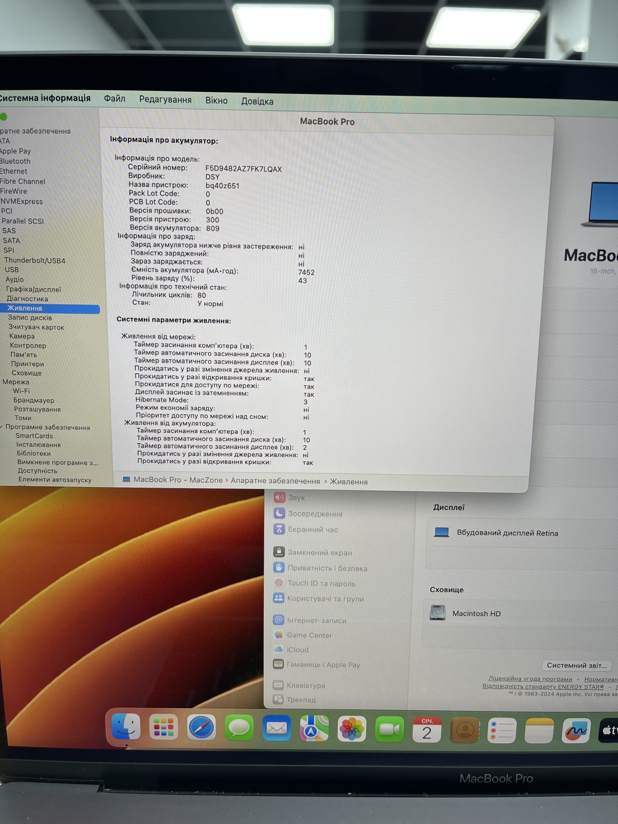Image resolution: width=618 pixels, height=824 pixels.
Task: Open Touch ID та пароль icon
Action: [x=279, y=583]
